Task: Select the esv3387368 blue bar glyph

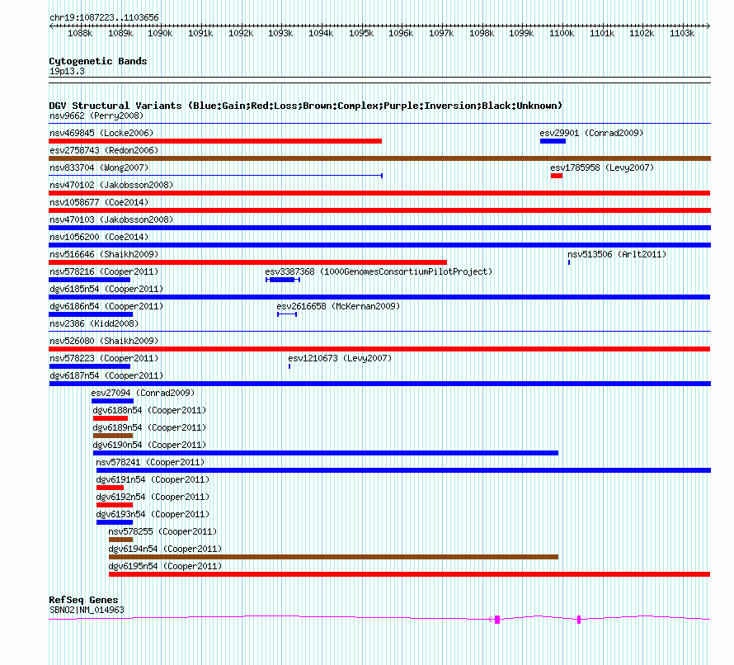Action: click(282, 280)
